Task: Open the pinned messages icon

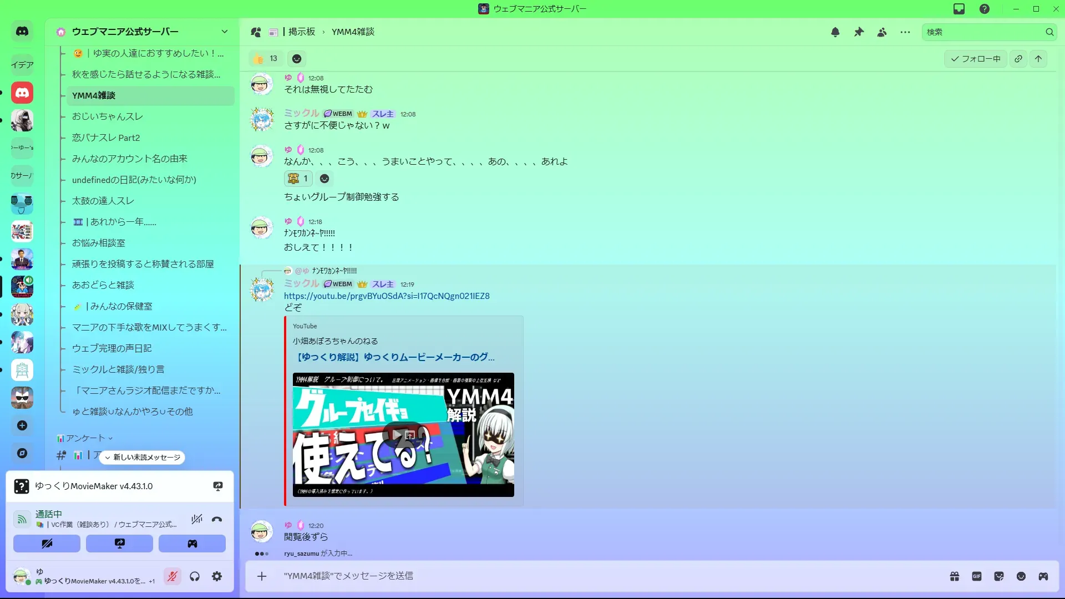Action: point(859,32)
